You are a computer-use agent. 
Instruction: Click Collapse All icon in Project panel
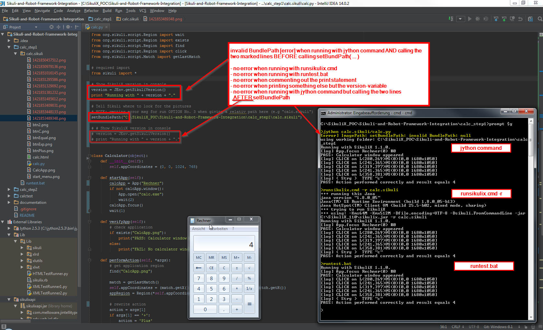(x=58, y=27)
